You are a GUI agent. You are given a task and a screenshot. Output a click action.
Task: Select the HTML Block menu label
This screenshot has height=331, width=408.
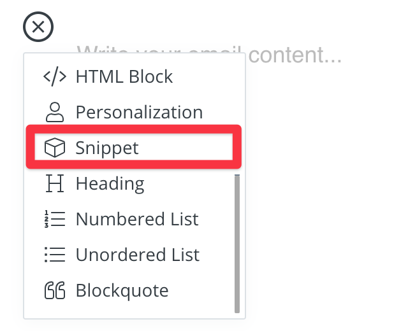click(124, 77)
